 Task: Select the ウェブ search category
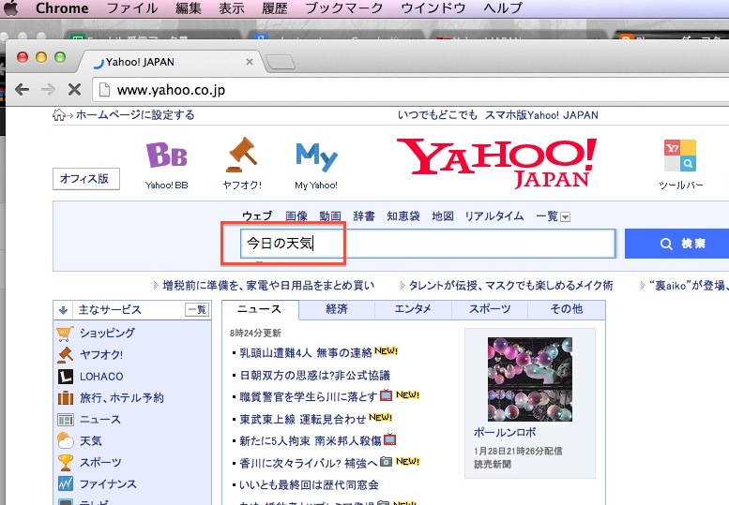[x=257, y=216]
